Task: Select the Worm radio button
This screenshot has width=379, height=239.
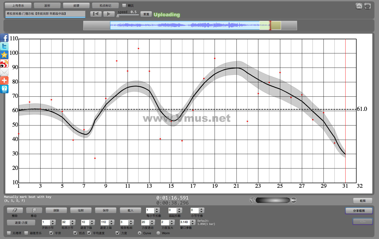Action: point(158,233)
